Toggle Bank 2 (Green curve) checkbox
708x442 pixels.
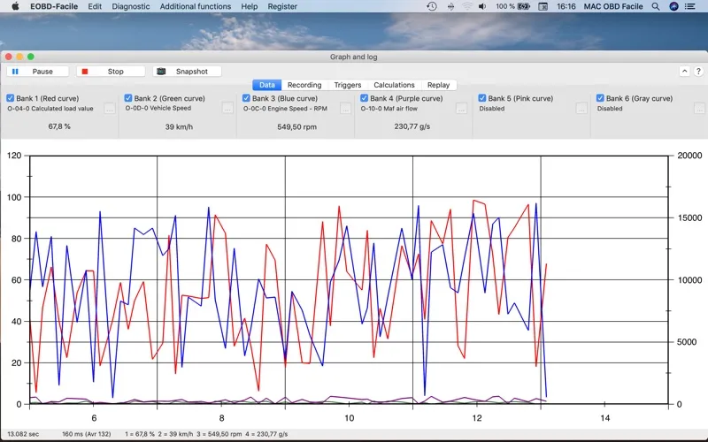[x=128, y=98]
